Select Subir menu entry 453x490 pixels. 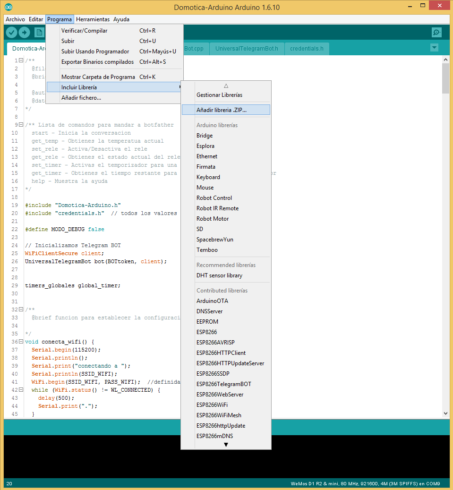pyautogui.click(x=115, y=41)
